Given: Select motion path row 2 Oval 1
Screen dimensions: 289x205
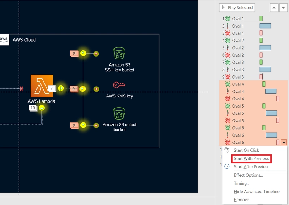Looking at the screenshot, I should 254,26.
